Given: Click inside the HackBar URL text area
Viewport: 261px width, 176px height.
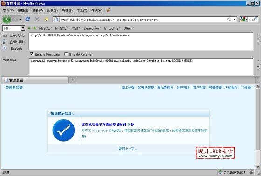Looking at the screenshot, I should [x=141, y=41].
